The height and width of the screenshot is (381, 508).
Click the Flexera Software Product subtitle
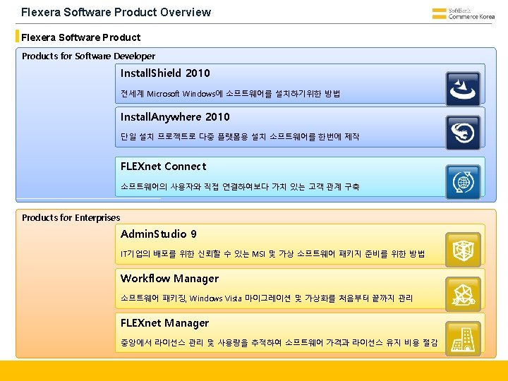80,37
